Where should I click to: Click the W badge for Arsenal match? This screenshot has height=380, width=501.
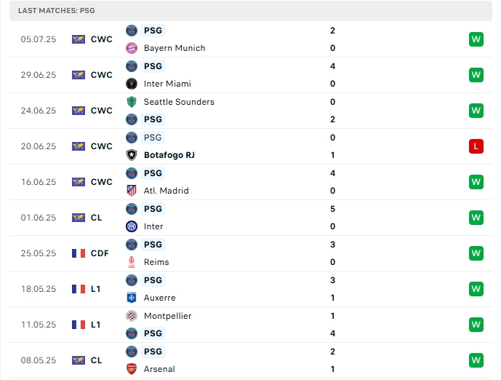point(476,360)
